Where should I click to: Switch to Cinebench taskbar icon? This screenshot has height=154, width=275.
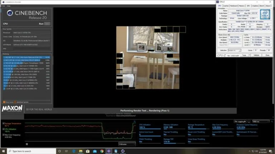click(x=123, y=151)
